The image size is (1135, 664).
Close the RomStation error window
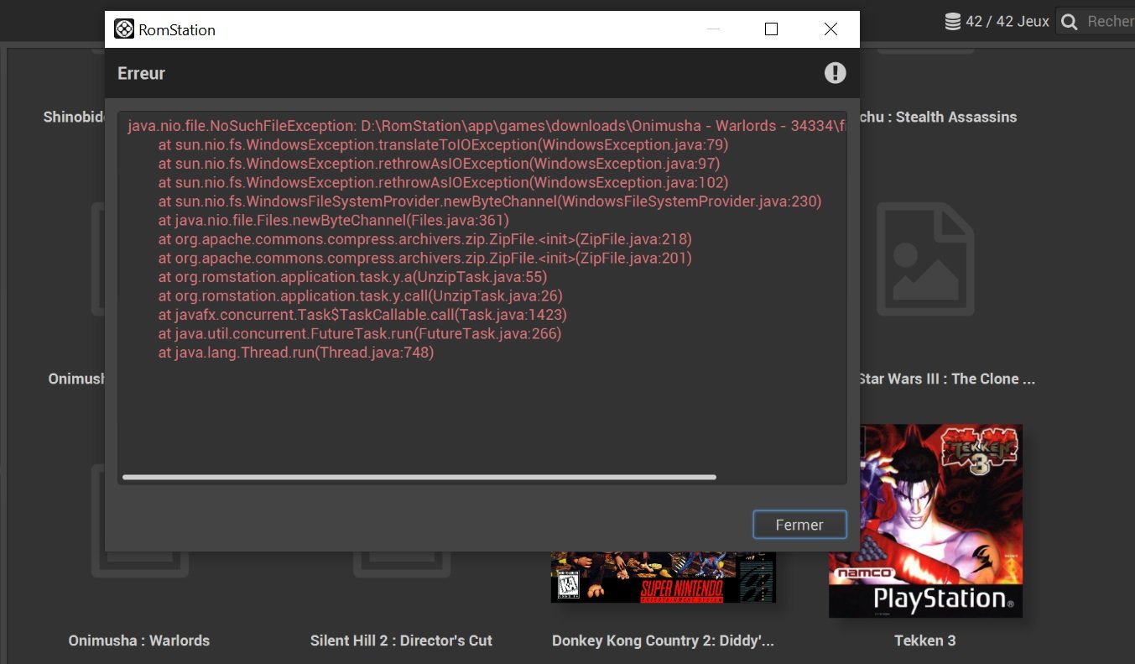830,29
